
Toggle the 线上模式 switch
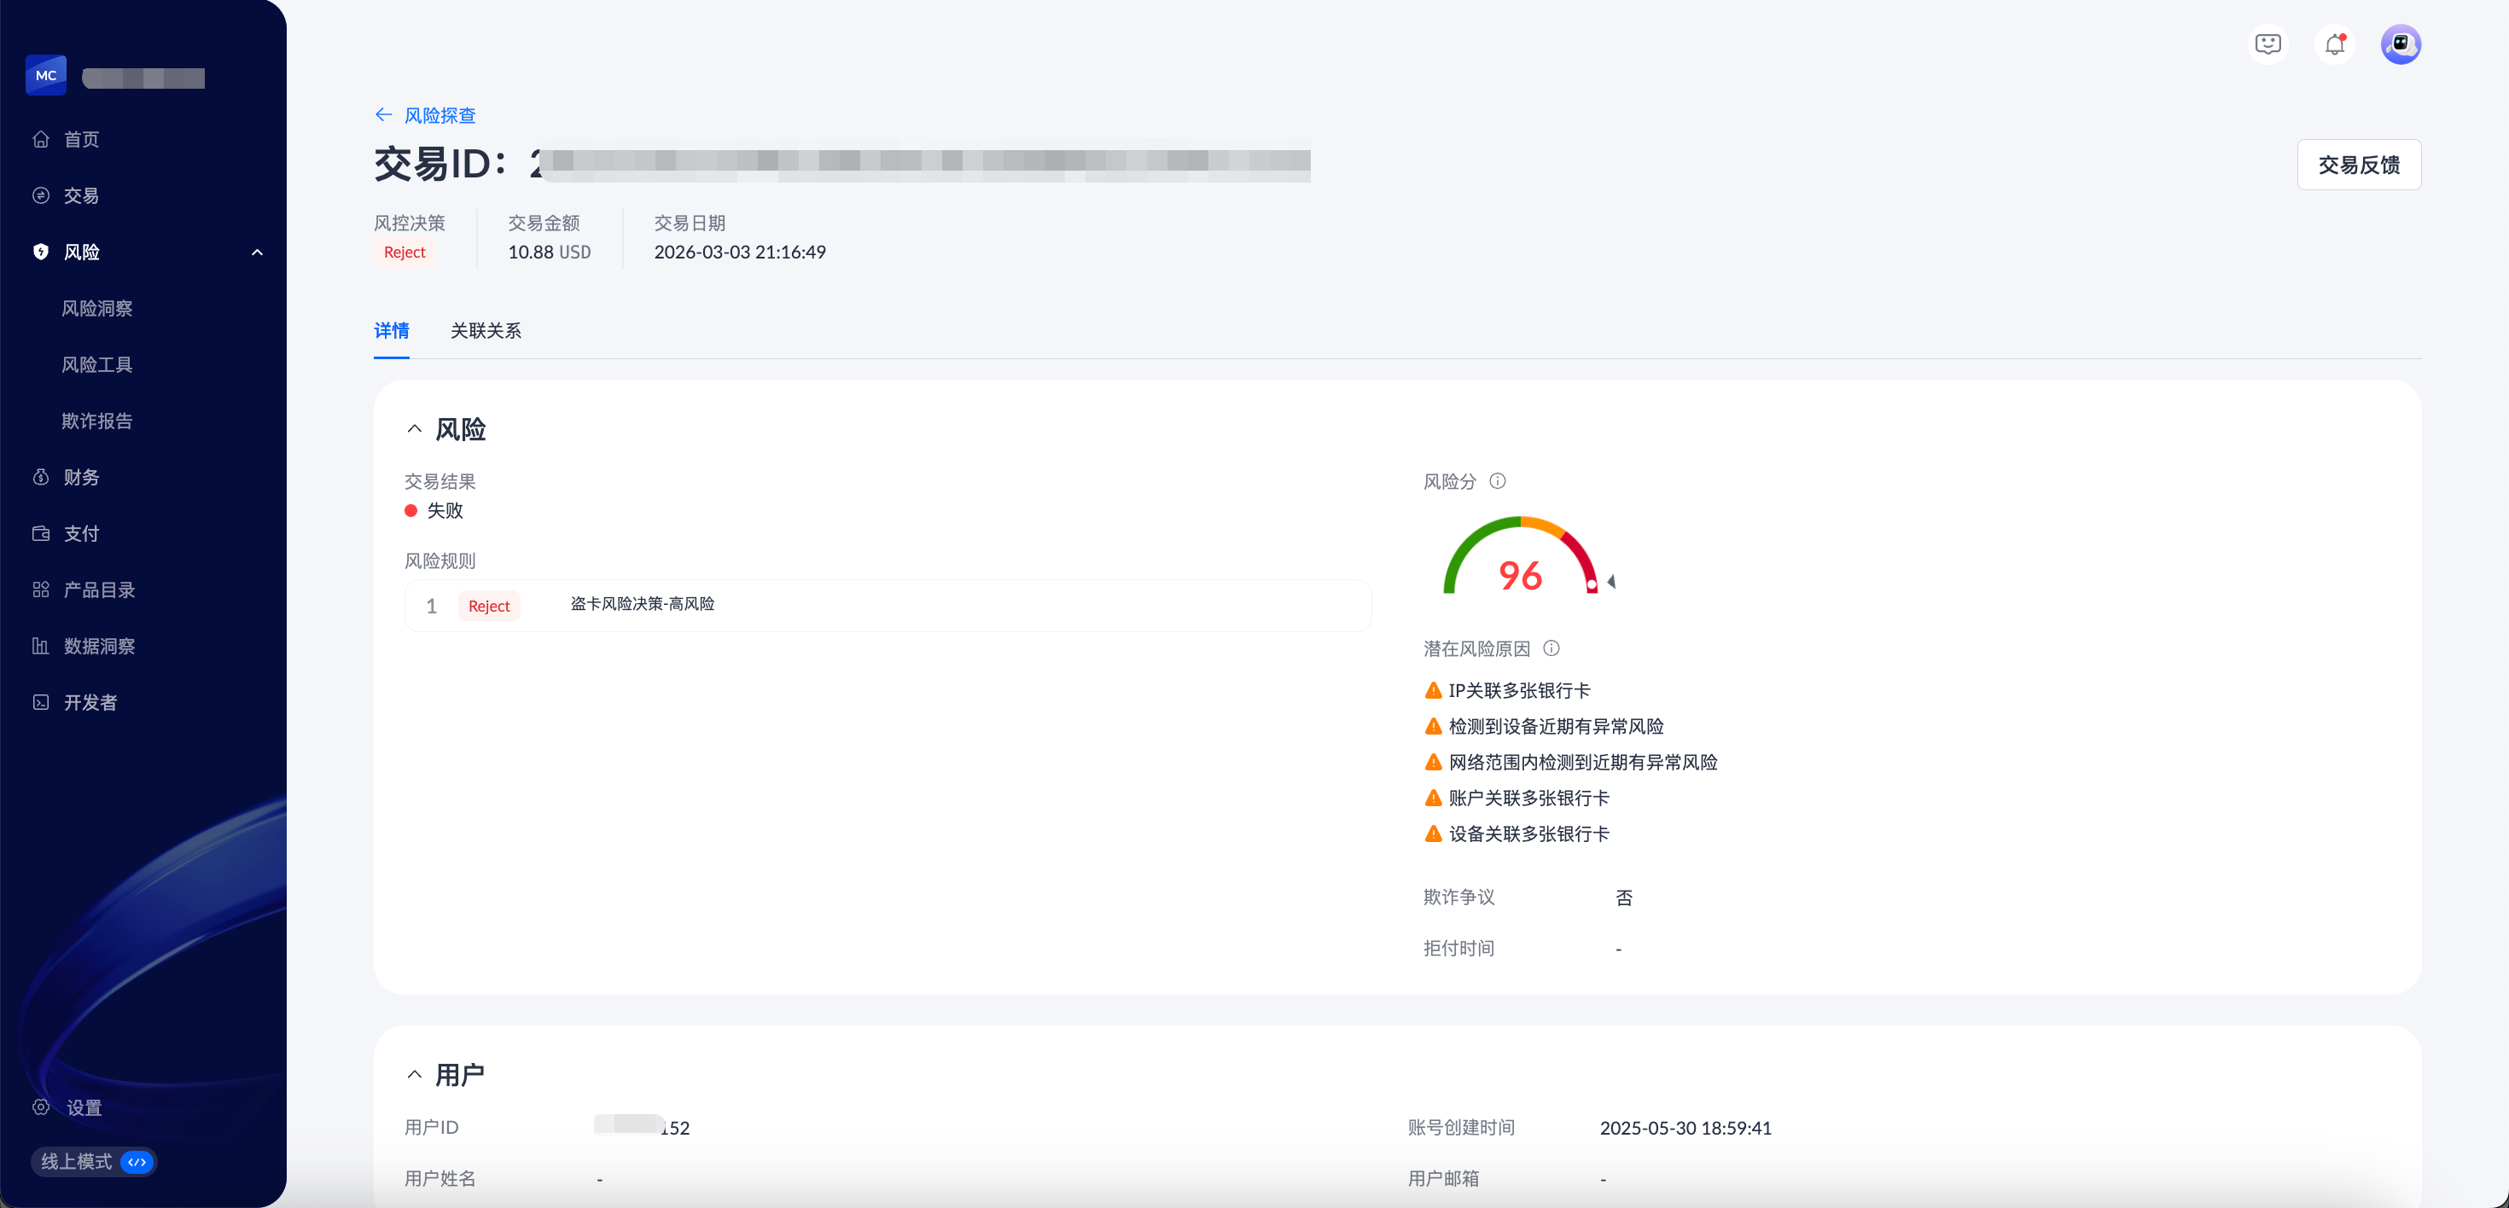(137, 1161)
